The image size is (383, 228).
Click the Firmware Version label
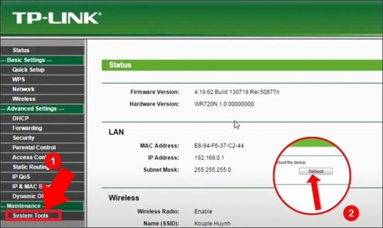(155, 92)
